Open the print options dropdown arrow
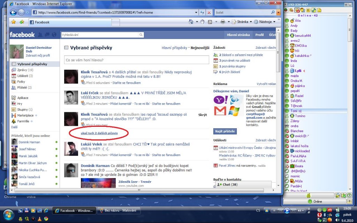The width and height of the screenshot is (357, 223). coord(229,22)
